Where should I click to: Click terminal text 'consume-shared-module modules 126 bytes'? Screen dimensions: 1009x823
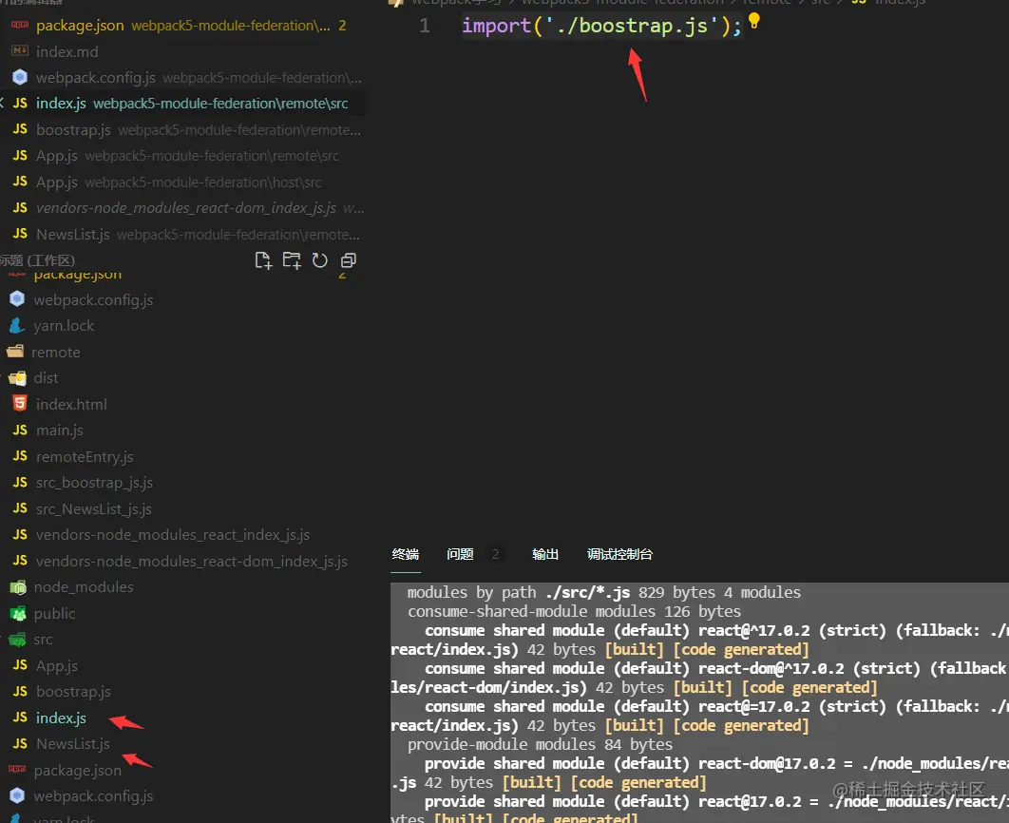(x=574, y=611)
